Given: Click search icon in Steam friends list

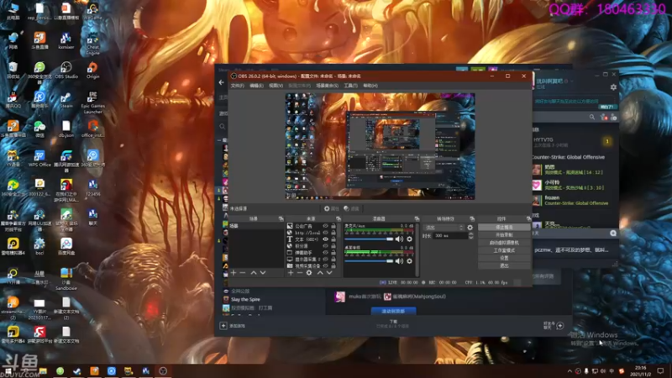Looking at the screenshot, I should click(592, 117).
